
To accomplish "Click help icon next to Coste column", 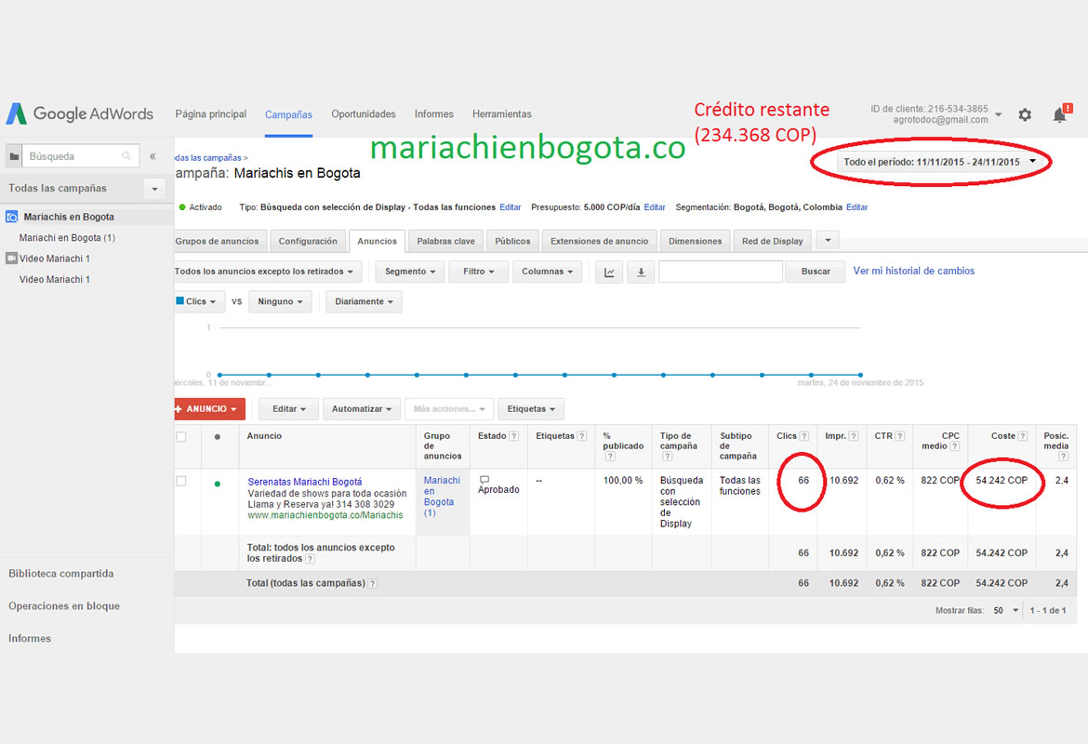I will 1022,436.
